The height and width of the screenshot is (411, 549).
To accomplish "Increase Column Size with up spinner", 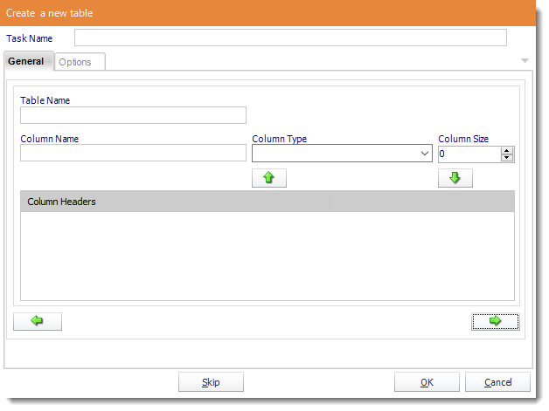I will [x=507, y=150].
